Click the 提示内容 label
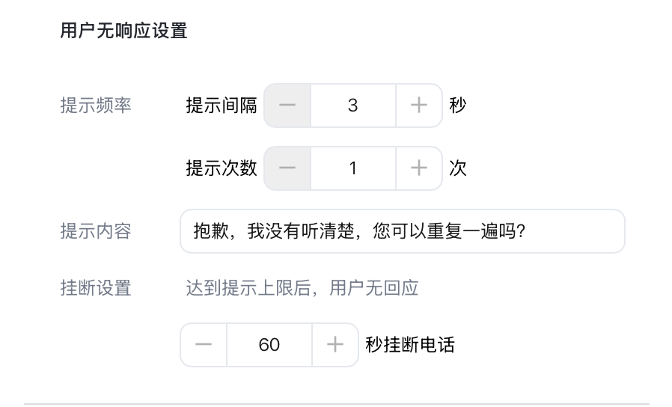Screen dimensions: 672x407 pyautogui.click(x=96, y=231)
